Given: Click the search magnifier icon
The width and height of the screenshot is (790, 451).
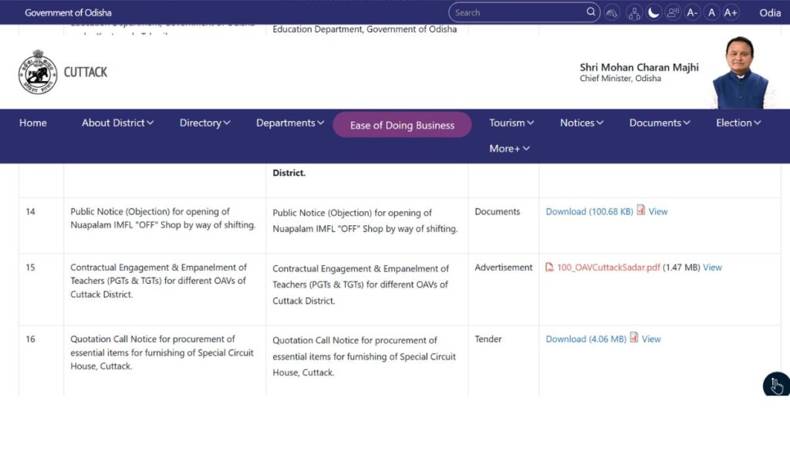Looking at the screenshot, I should point(591,12).
